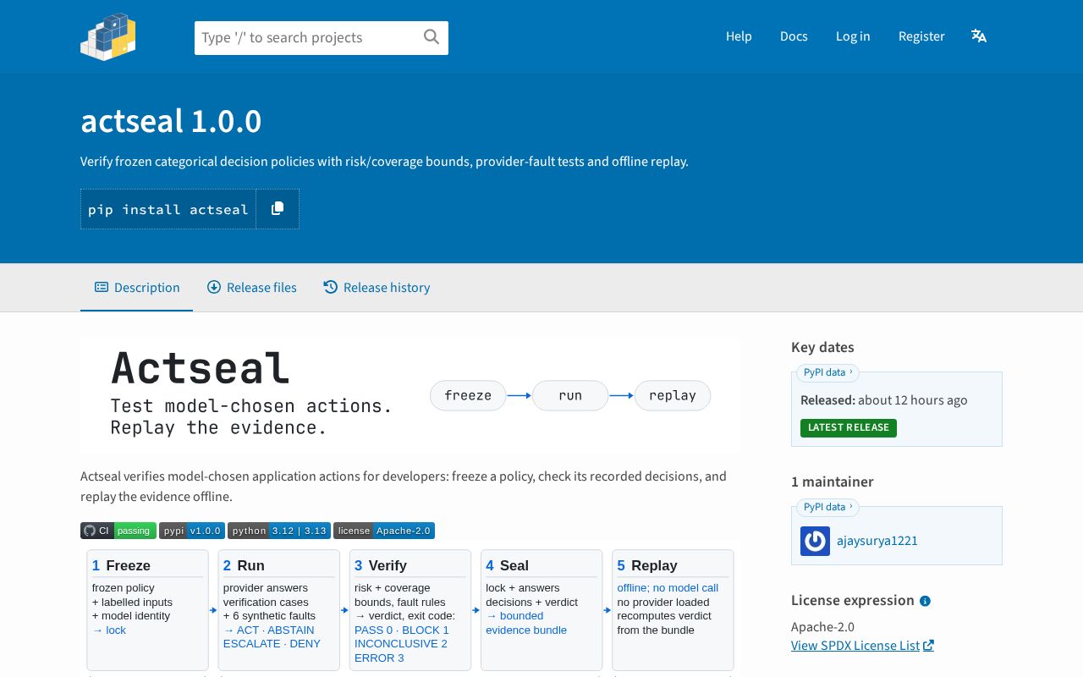Click the Log in link
The height and width of the screenshot is (677, 1083).
[x=853, y=36]
